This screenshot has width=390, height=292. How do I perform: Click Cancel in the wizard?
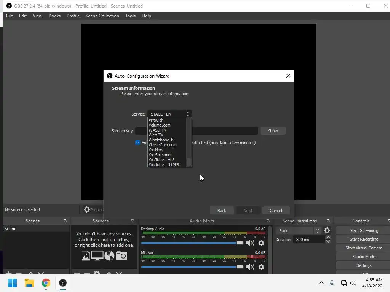[x=276, y=211]
